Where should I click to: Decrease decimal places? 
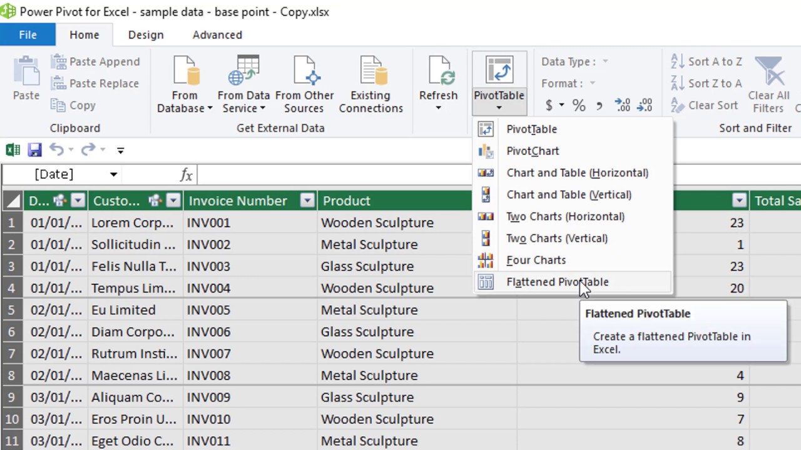click(x=645, y=106)
